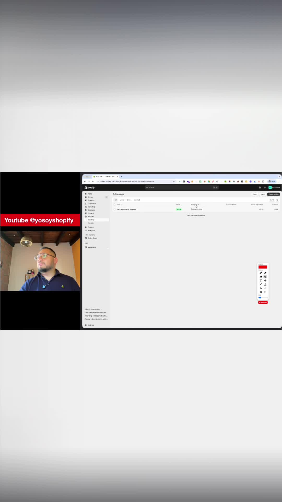Switch to the Archived catalogs tab
The width and height of the screenshot is (282, 502).
(137, 200)
